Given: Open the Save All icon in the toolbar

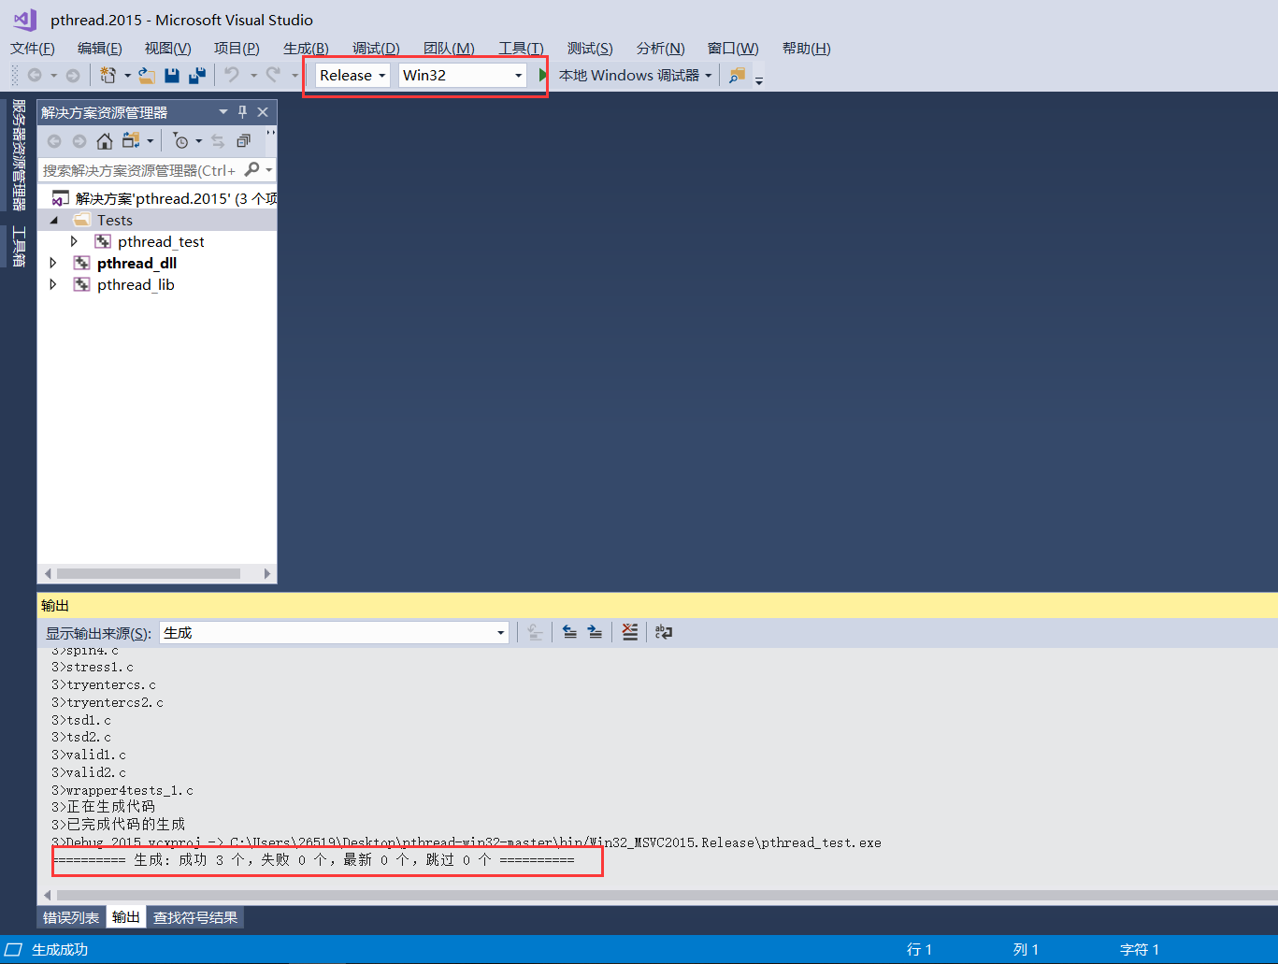Looking at the screenshot, I should [x=197, y=75].
